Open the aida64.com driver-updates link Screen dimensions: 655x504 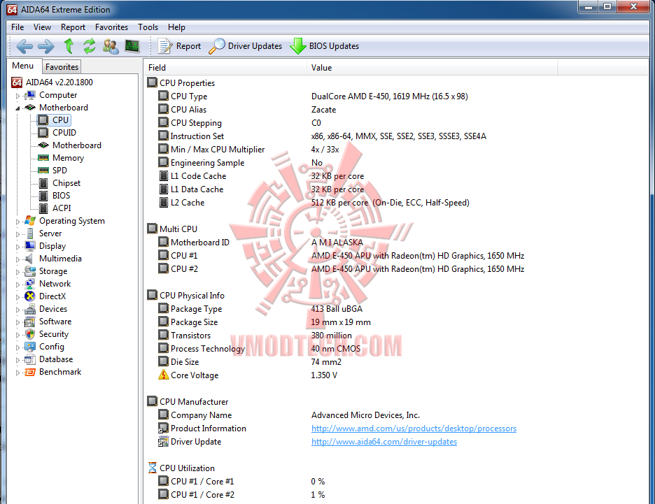384,442
